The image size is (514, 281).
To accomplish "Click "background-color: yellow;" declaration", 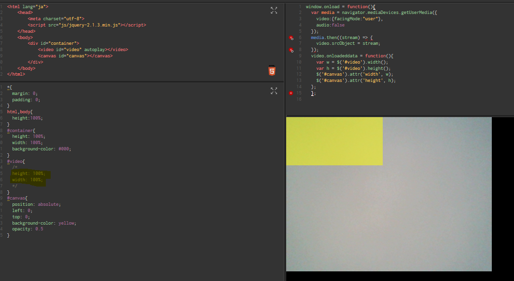I will (44, 223).
